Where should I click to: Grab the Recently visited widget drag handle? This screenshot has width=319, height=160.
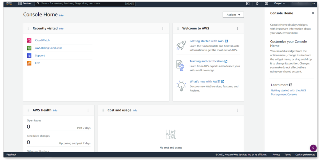click(x=28, y=28)
